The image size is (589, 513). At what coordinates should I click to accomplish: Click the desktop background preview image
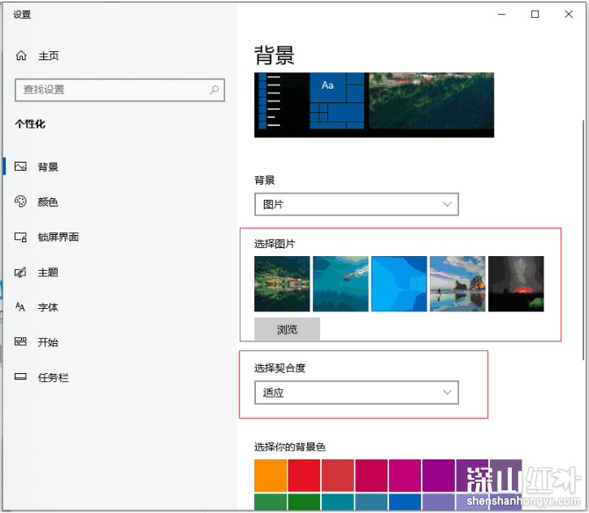tap(375, 105)
